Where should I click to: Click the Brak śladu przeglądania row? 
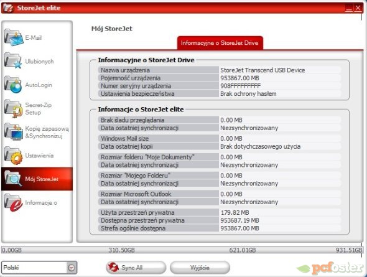(220, 120)
